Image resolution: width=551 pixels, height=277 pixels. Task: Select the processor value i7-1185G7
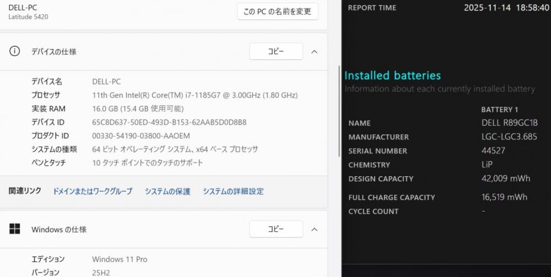pos(195,95)
